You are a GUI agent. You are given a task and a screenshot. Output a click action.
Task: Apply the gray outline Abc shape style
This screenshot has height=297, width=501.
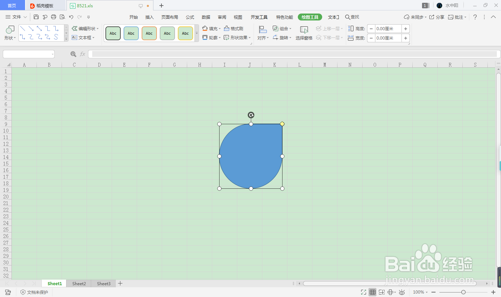(x=167, y=33)
